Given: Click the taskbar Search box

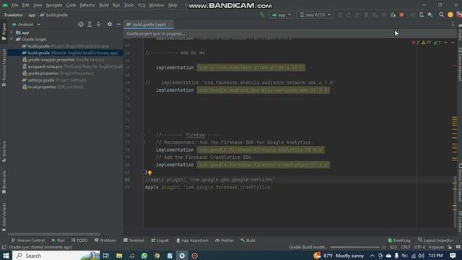Looking at the screenshot, I should click(x=56, y=255).
